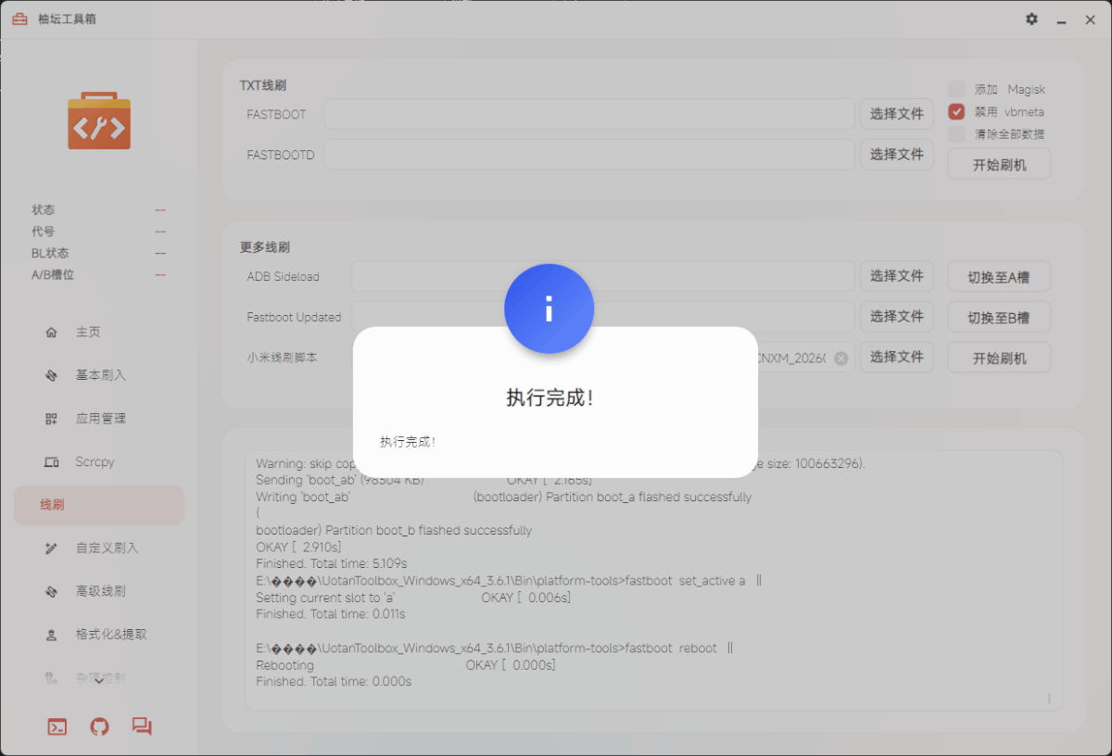The height and width of the screenshot is (756, 1112).
Task: Click log output scrollbar
Action: 1049,697
